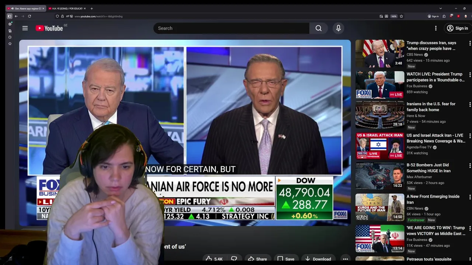Click the magnifier search button

click(319, 28)
